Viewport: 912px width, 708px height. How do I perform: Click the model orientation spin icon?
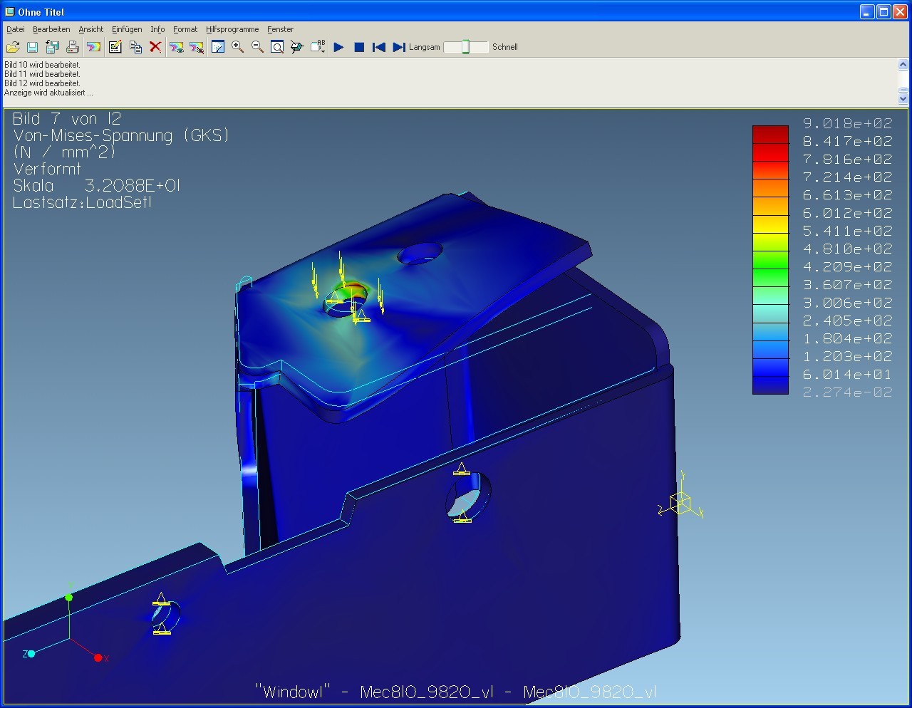tap(297, 47)
